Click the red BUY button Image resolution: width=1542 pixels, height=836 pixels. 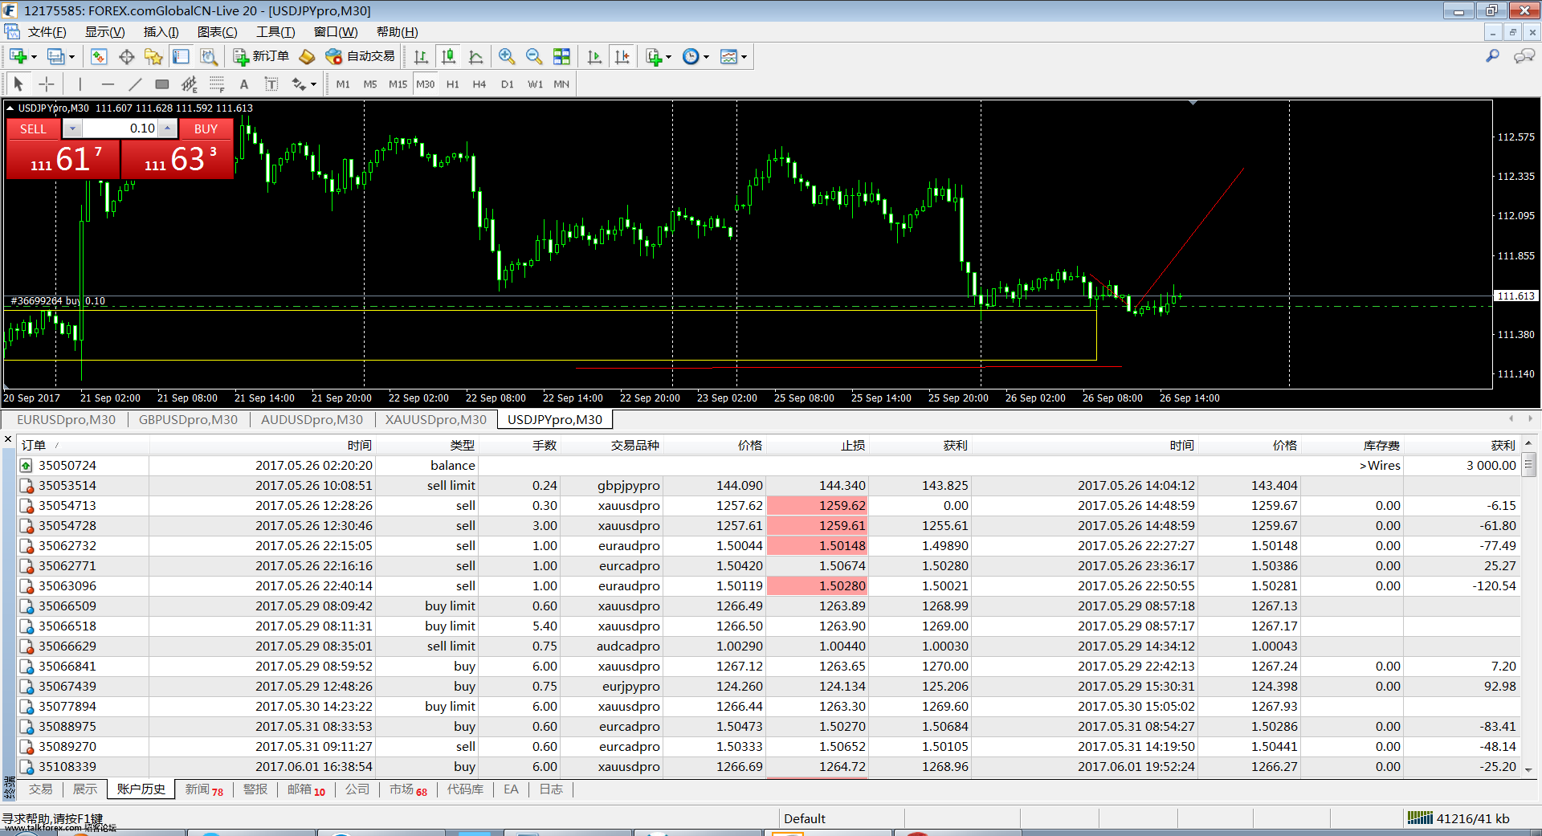point(206,128)
